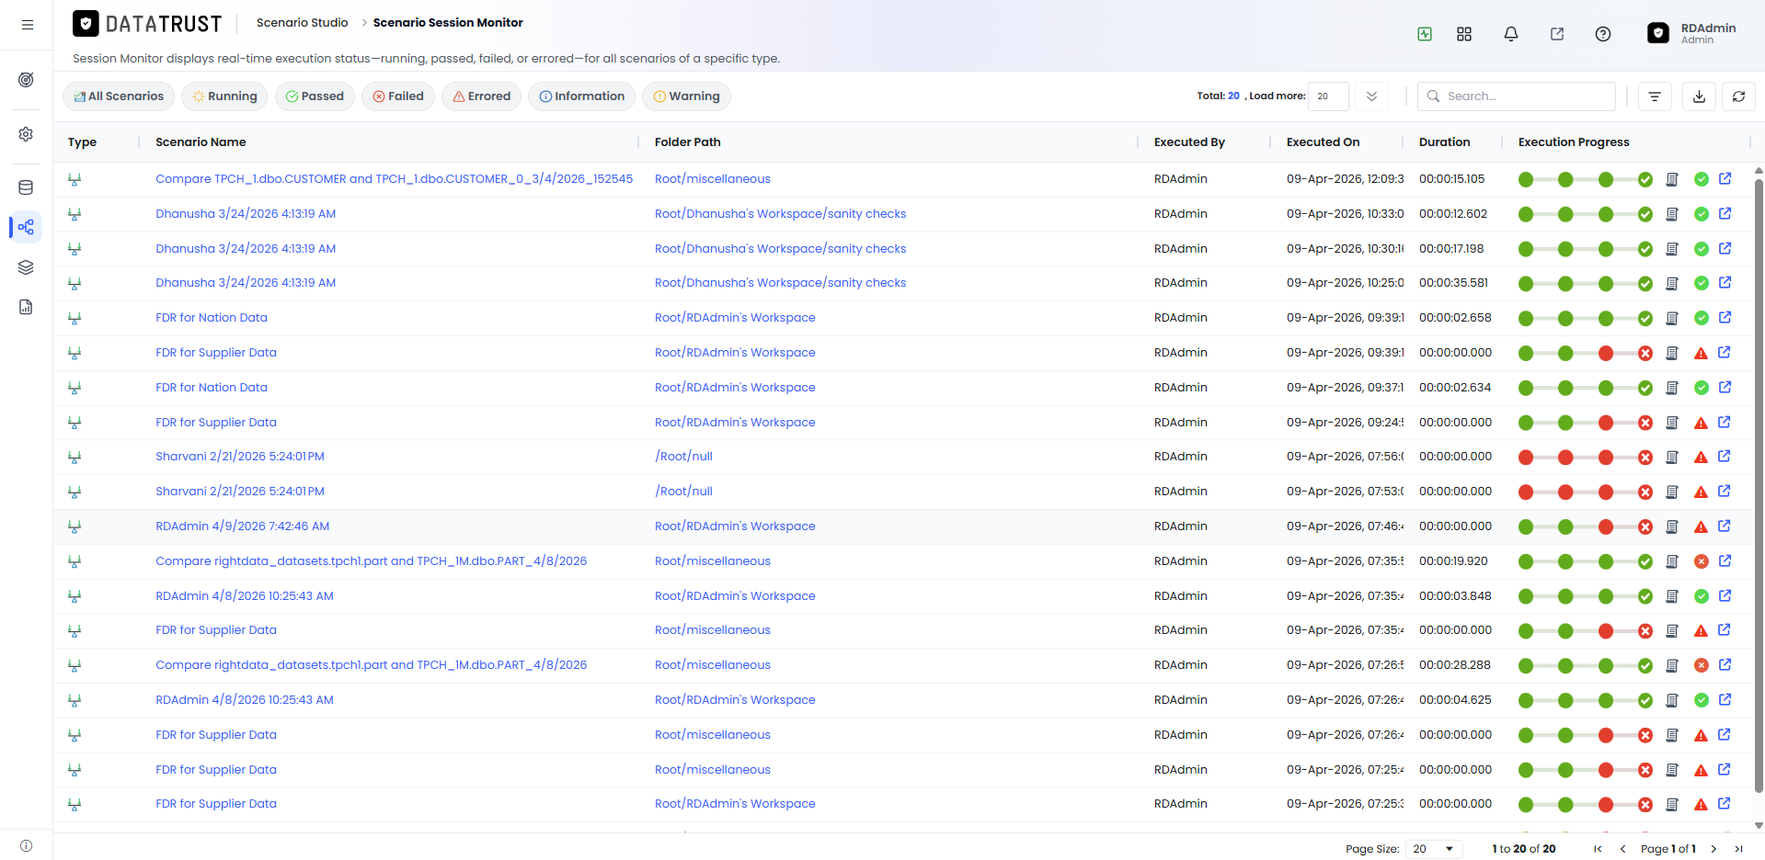Select the All Scenarios filter tab
This screenshot has width=1765, height=860.
pos(119,96)
